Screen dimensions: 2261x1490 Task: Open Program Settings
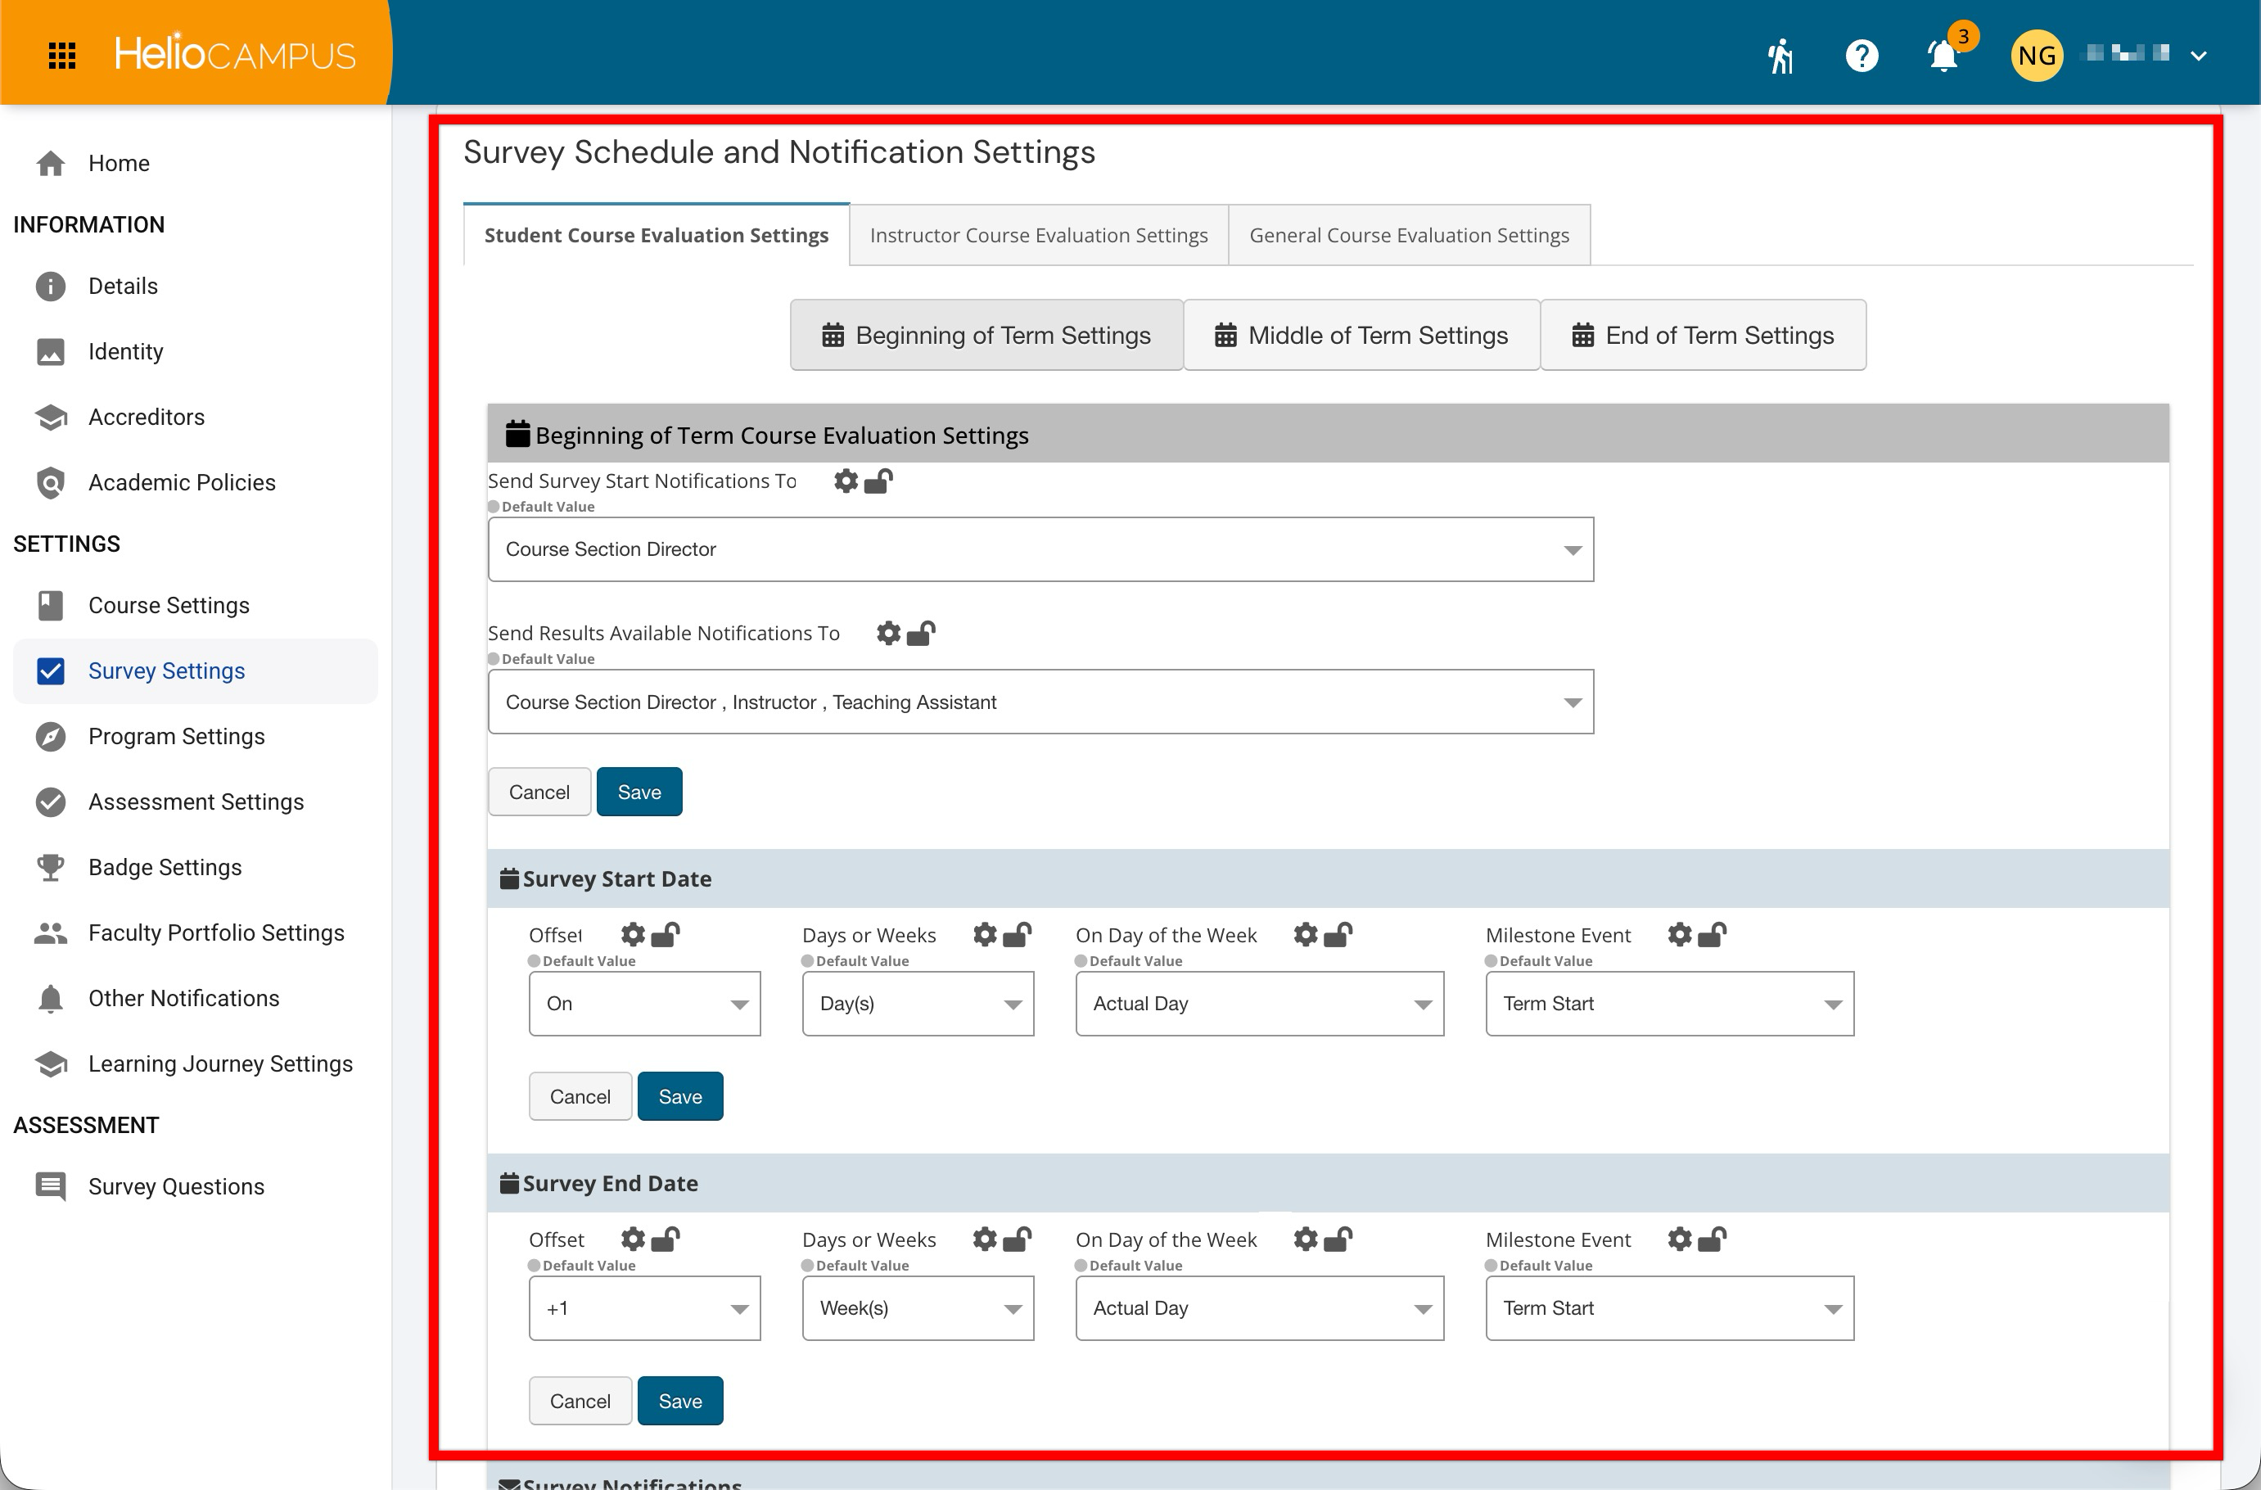click(x=195, y=737)
